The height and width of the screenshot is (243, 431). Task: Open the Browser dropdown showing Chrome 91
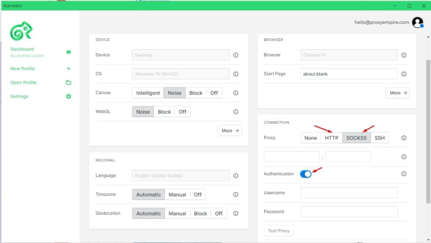pyautogui.click(x=349, y=55)
